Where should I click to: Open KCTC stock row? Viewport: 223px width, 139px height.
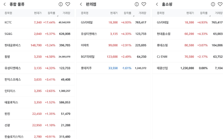coord(37,22)
